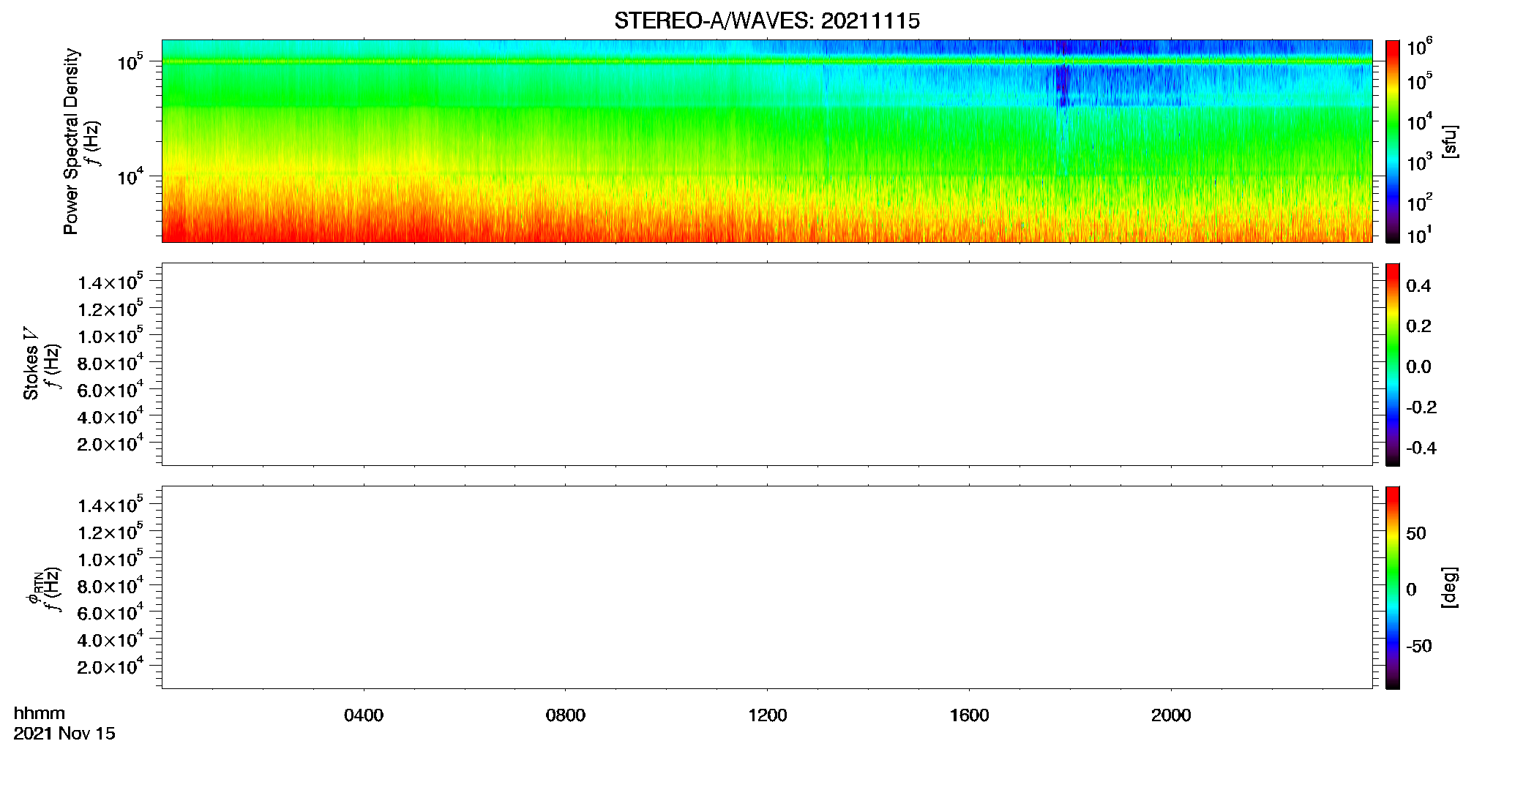Click the Power Spectral Density color bar
This screenshot has height=790, width=1534.
tap(1392, 141)
